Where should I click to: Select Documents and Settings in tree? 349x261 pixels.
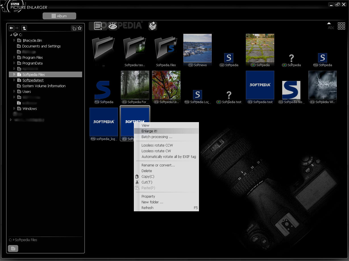41,46
